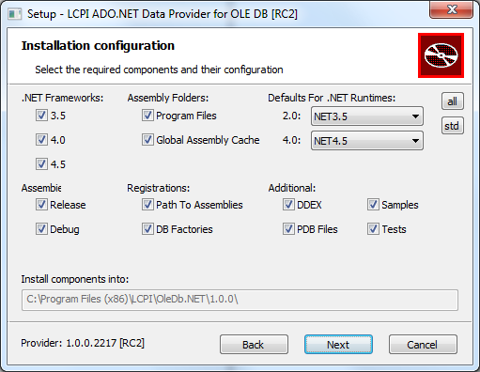The width and height of the screenshot is (480, 372).
Task: Toggle the Global Assembly Cache checkbox
Action: (147, 140)
